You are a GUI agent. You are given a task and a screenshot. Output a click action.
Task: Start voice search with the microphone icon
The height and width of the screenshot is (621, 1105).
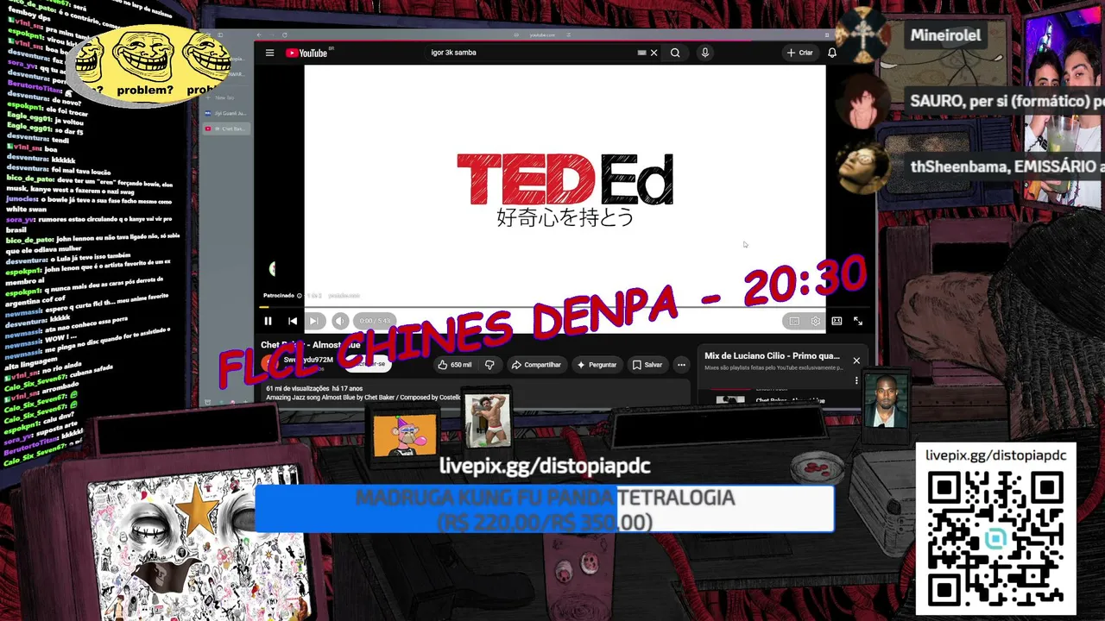(x=704, y=53)
